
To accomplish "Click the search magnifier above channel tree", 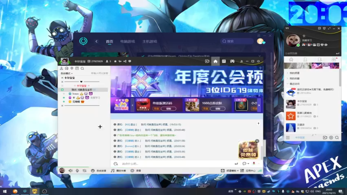I will (x=82, y=68).
